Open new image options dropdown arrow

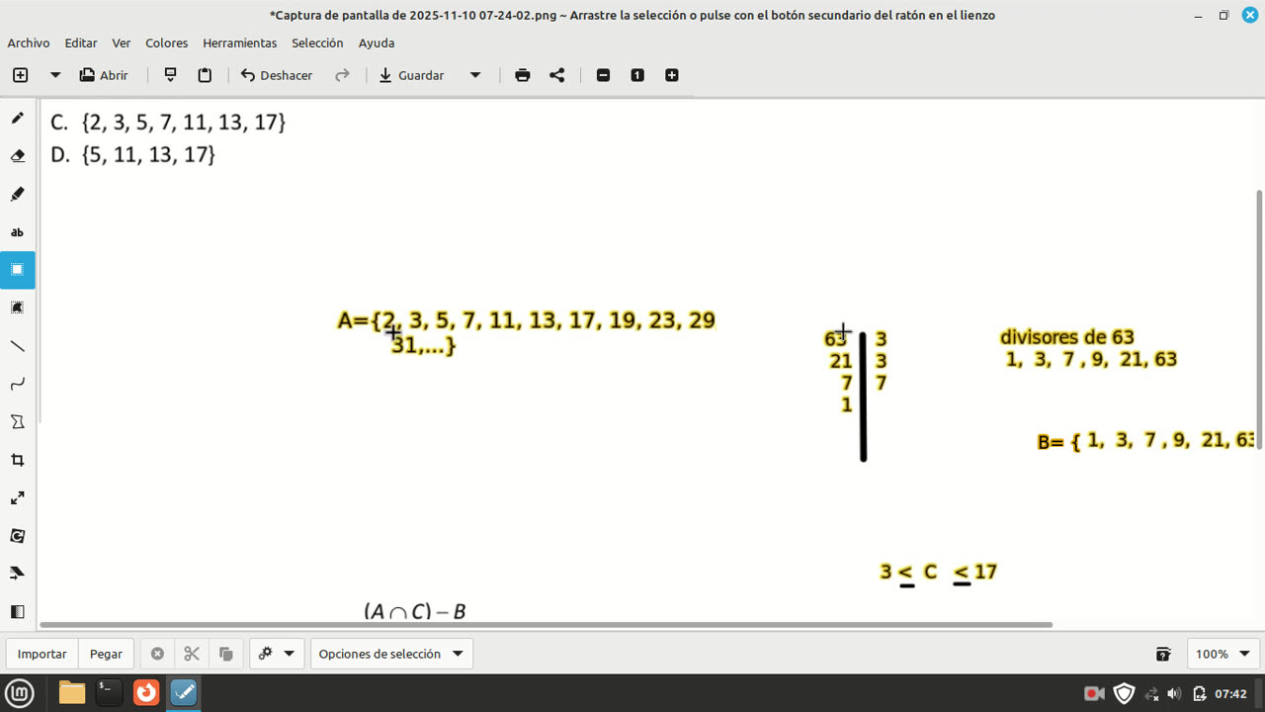(x=55, y=75)
